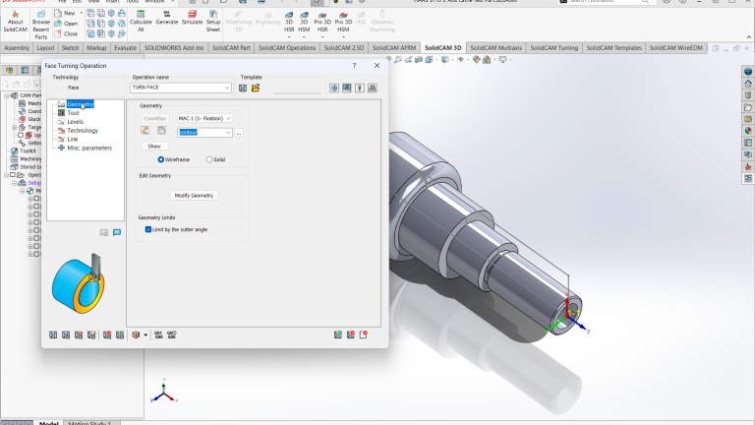Screen dimensions: 755x425
Task: Select ToolKit in the CAM tree
Action: [x=28, y=151]
